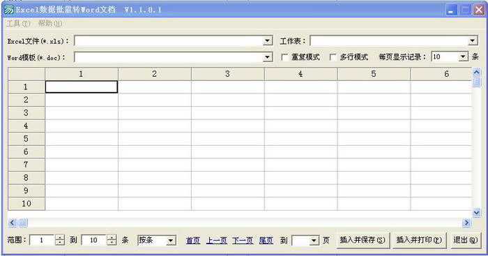Select column header 5

pos(374,74)
